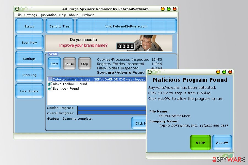
Task: Click the Scan Now sidebar button
Action: coord(29,42)
